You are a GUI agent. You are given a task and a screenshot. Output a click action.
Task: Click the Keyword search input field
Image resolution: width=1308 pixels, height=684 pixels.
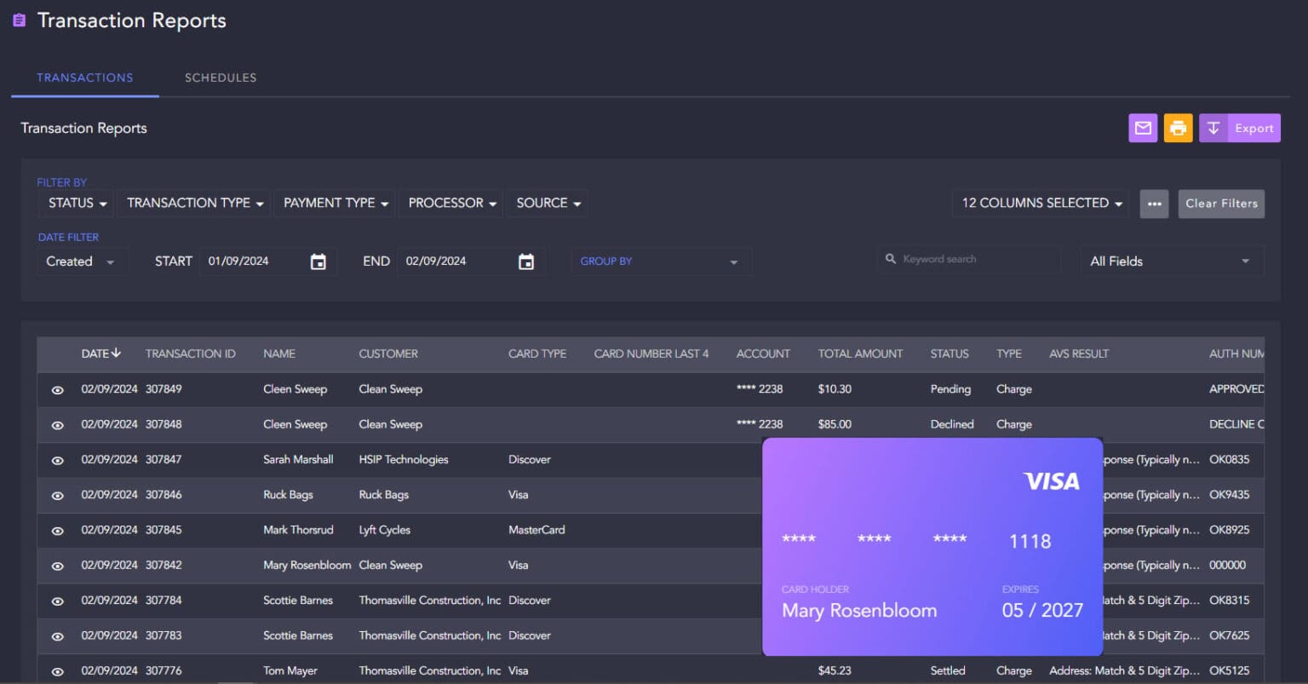pyautogui.click(x=975, y=259)
